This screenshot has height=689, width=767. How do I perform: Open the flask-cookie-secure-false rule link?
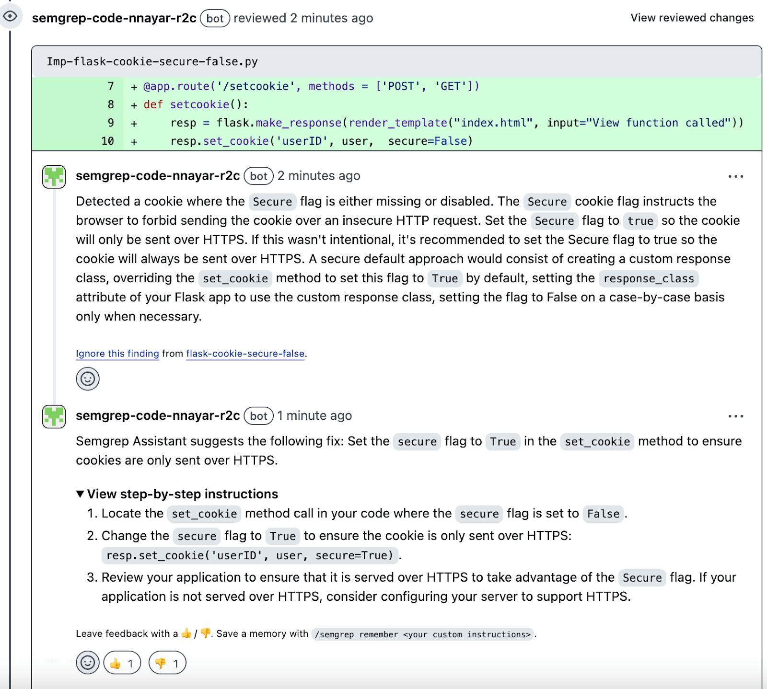coord(245,354)
